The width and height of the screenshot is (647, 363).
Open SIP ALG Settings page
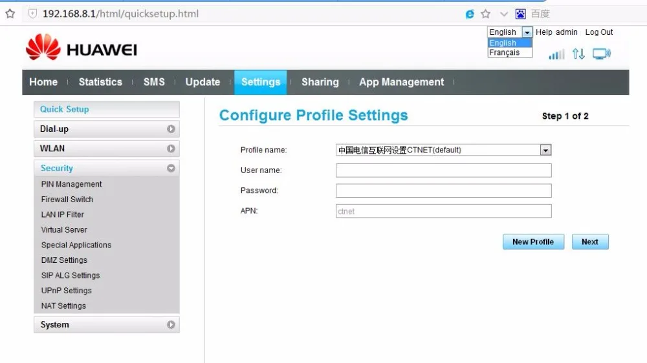tap(70, 276)
